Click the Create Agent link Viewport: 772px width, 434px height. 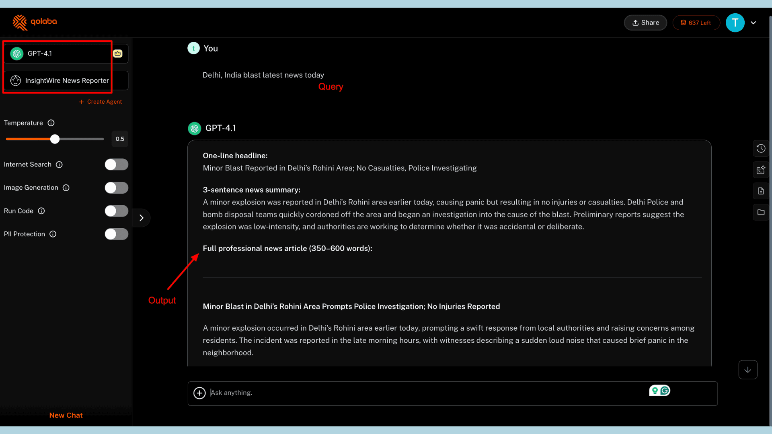101,102
